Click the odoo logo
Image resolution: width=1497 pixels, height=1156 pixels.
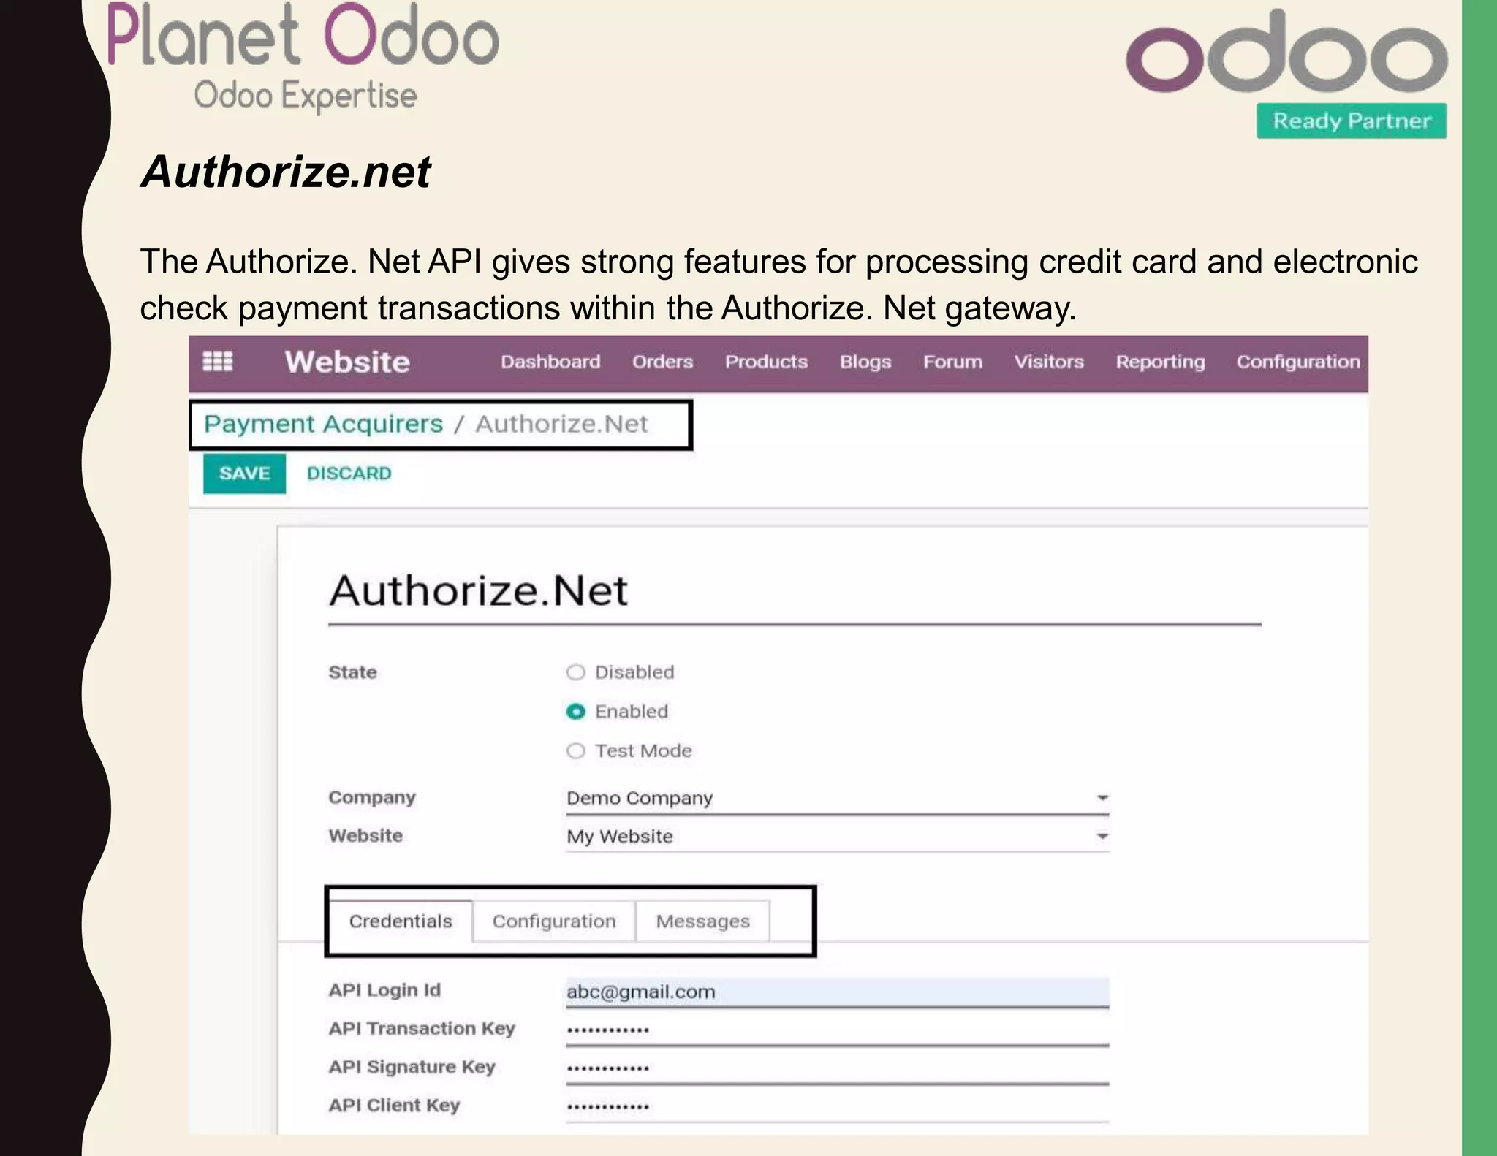click(x=1286, y=51)
